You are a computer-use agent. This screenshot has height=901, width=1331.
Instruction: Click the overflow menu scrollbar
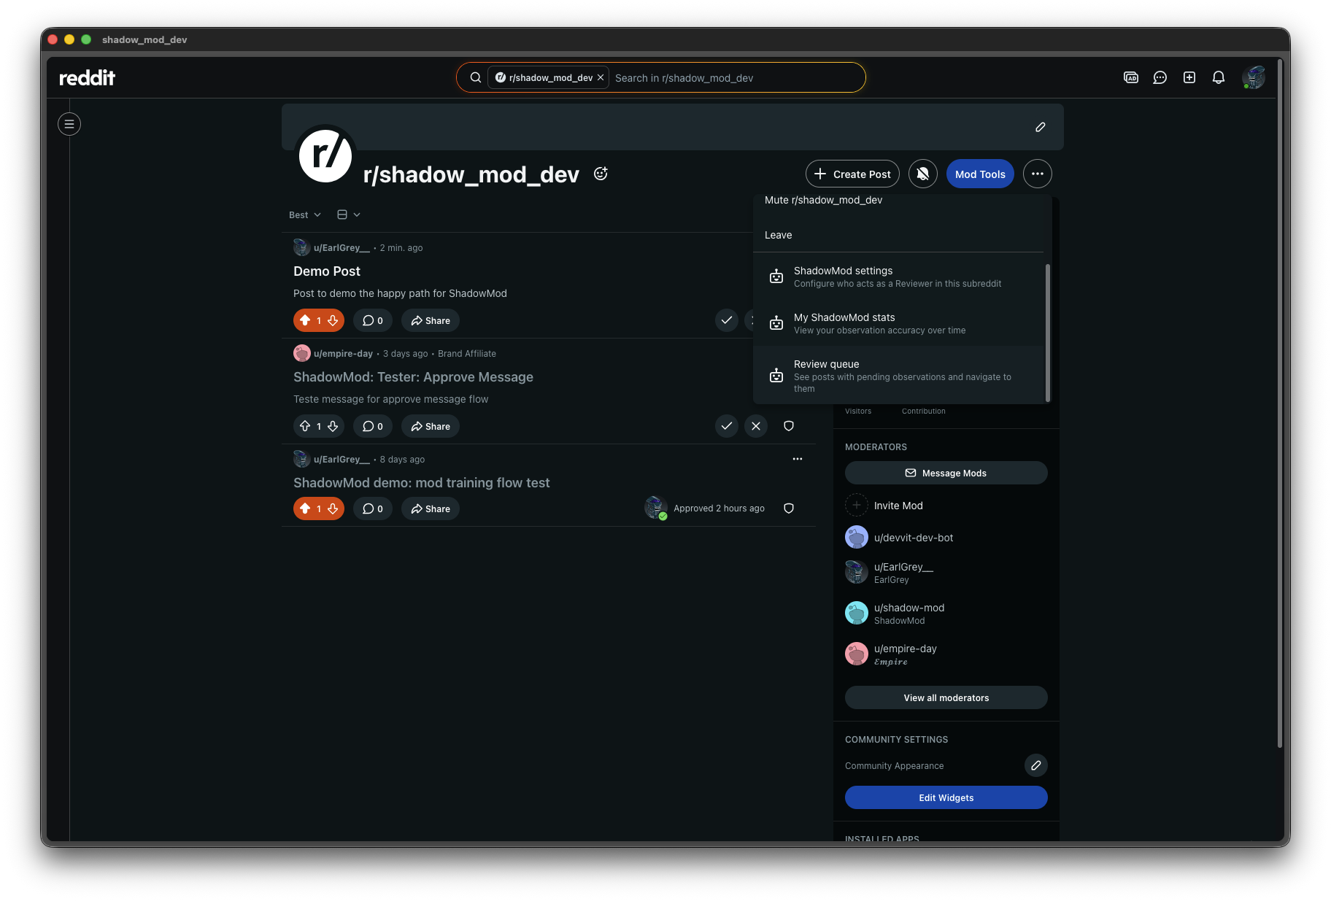(x=1048, y=333)
